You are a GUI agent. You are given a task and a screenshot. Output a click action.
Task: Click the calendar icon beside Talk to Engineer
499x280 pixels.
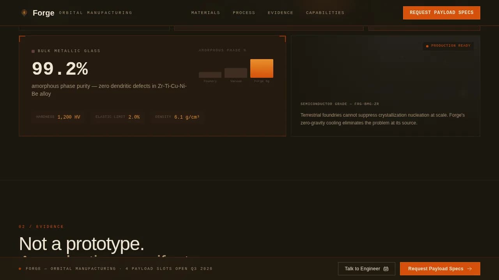pos(386,269)
